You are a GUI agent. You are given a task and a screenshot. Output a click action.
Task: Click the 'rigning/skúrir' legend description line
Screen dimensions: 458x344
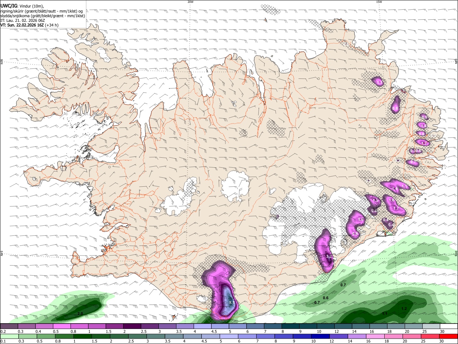coord(42,11)
